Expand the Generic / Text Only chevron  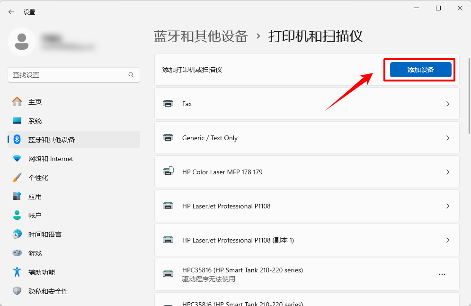(x=448, y=138)
